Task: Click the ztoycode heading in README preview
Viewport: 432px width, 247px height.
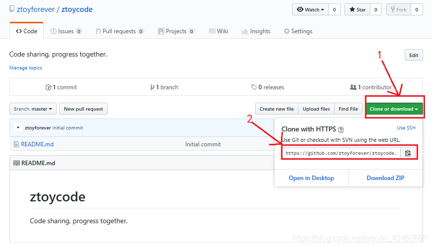Action: coord(58,197)
